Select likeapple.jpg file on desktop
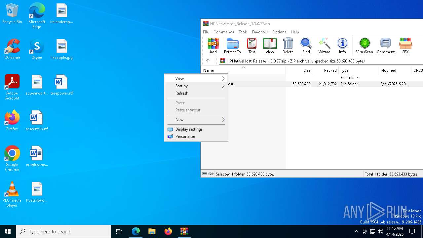Image resolution: width=423 pixels, height=238 pixels. 61,49
